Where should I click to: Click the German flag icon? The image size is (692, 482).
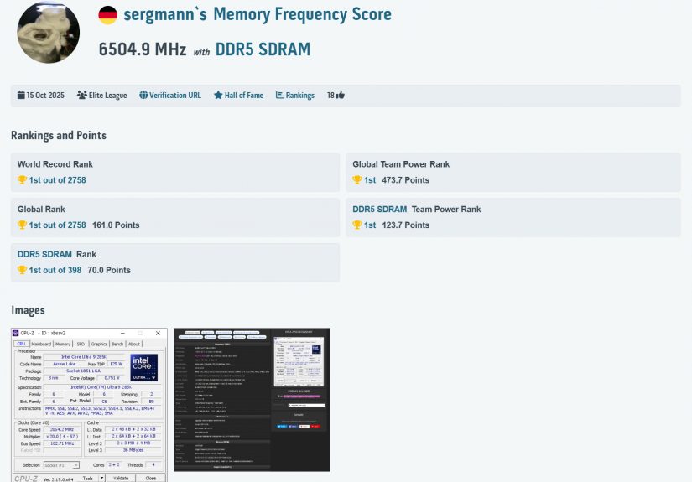click(107, 15)
